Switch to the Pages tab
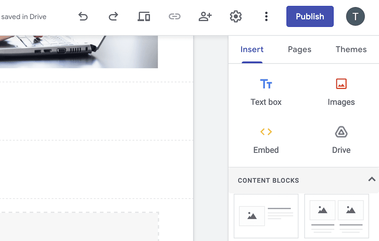Image resolution: width=379 pixels, height=241 pixels. (299, 49)
